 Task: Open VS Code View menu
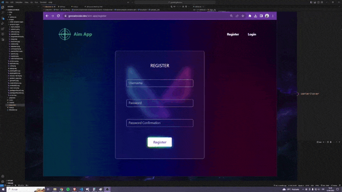pos(26,2)
